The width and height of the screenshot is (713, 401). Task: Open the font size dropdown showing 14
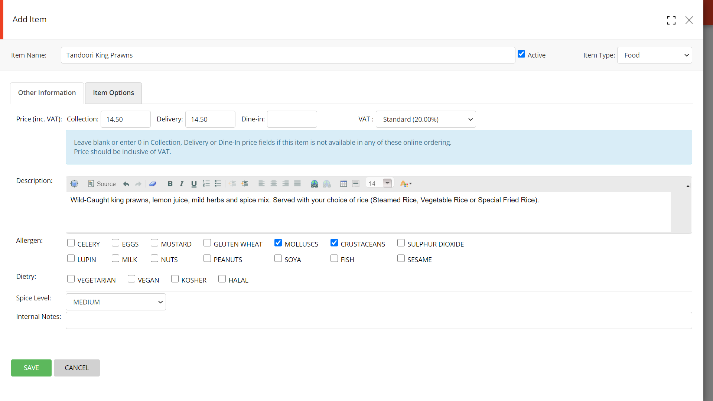tap(379, 183)
